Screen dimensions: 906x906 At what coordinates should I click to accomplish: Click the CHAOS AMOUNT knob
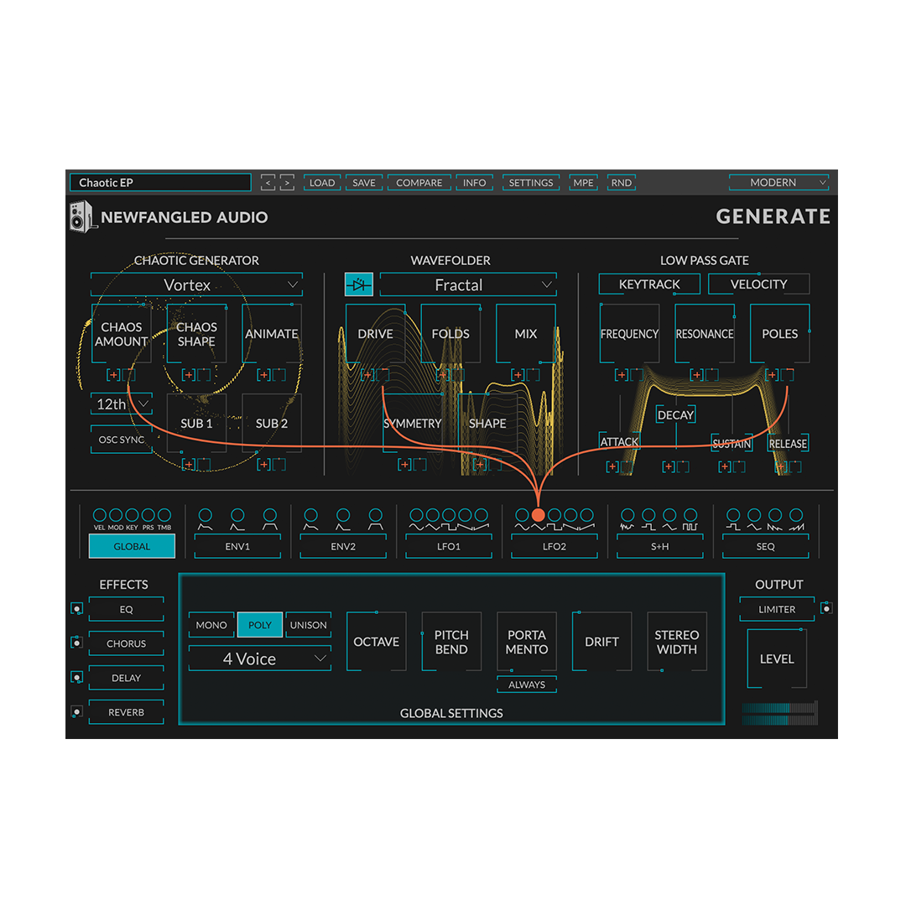tap(122, 334)
